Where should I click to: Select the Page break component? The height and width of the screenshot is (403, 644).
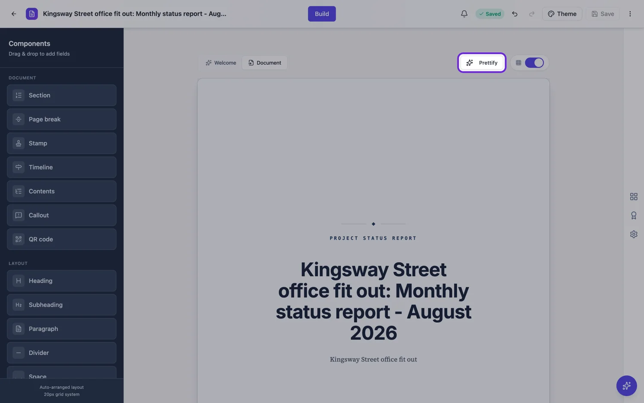point(61,119)
